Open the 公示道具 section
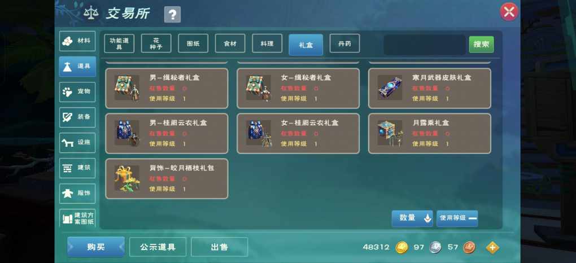 [x=158, y=247]
